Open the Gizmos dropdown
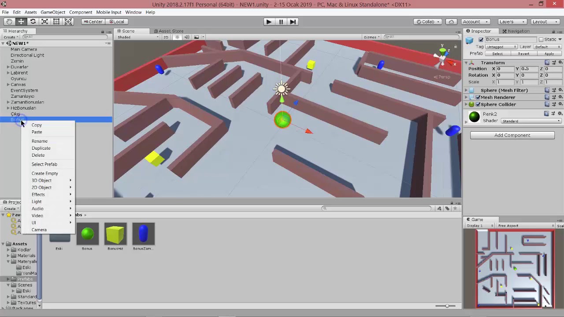 pyautogui.click(x=372, y=37)
